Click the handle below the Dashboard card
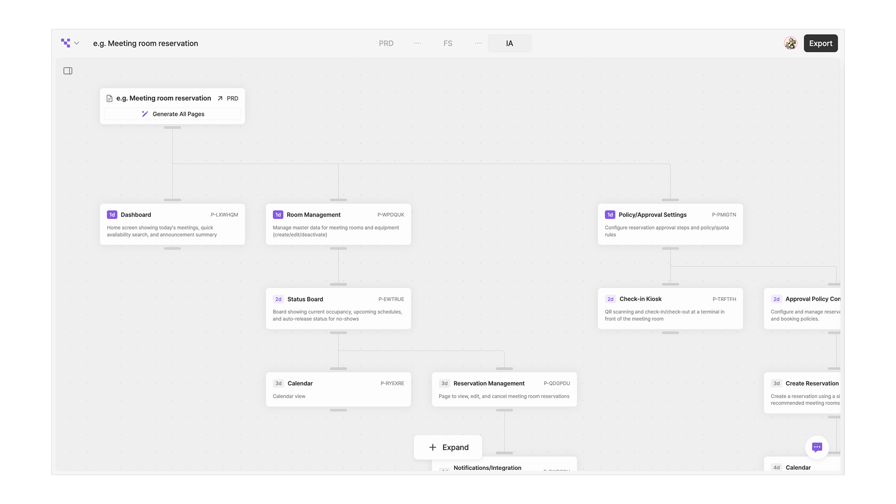 pyautogui.click(x=172, y=248)
